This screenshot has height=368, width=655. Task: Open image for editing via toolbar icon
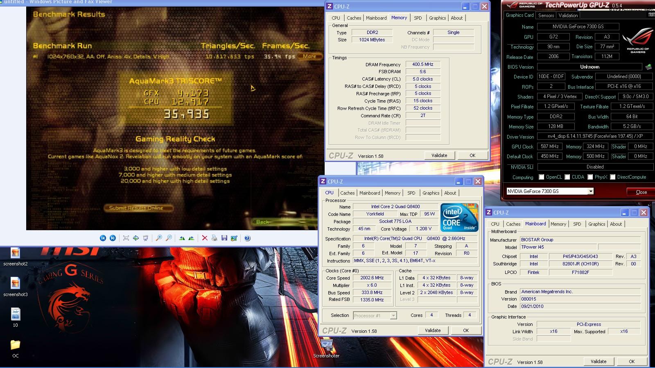pyautogui.click(x=234, y=238)
